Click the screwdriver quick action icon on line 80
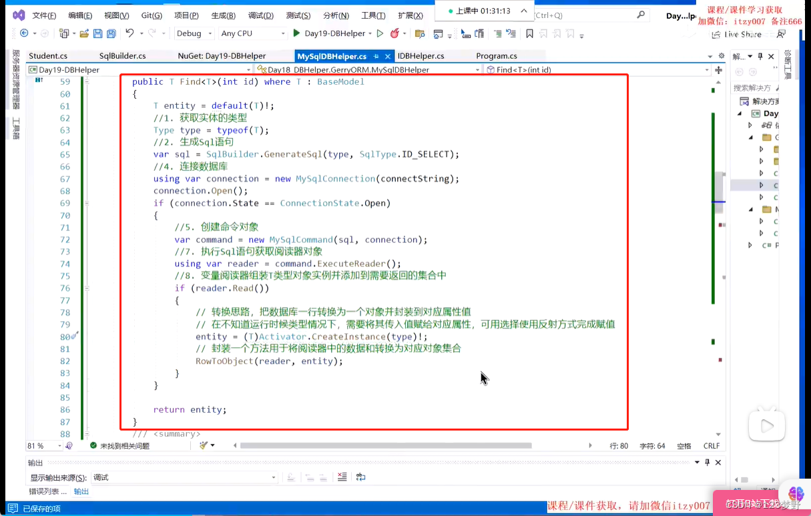This screenshot has height=516, width=811. (x=75, y=336)
